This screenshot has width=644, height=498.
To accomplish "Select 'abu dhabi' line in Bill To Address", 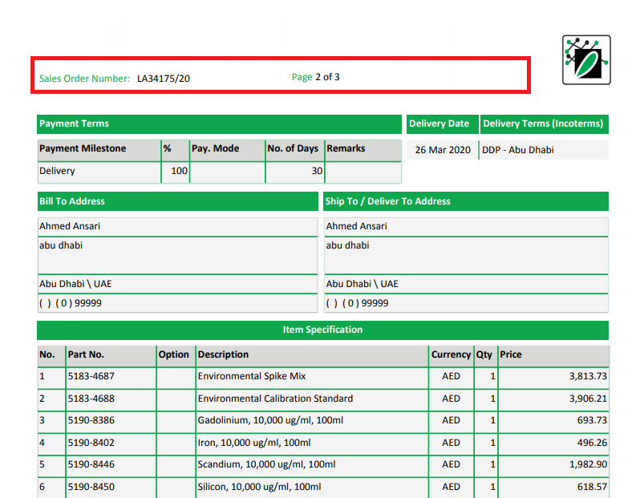I will pos(61,245).
